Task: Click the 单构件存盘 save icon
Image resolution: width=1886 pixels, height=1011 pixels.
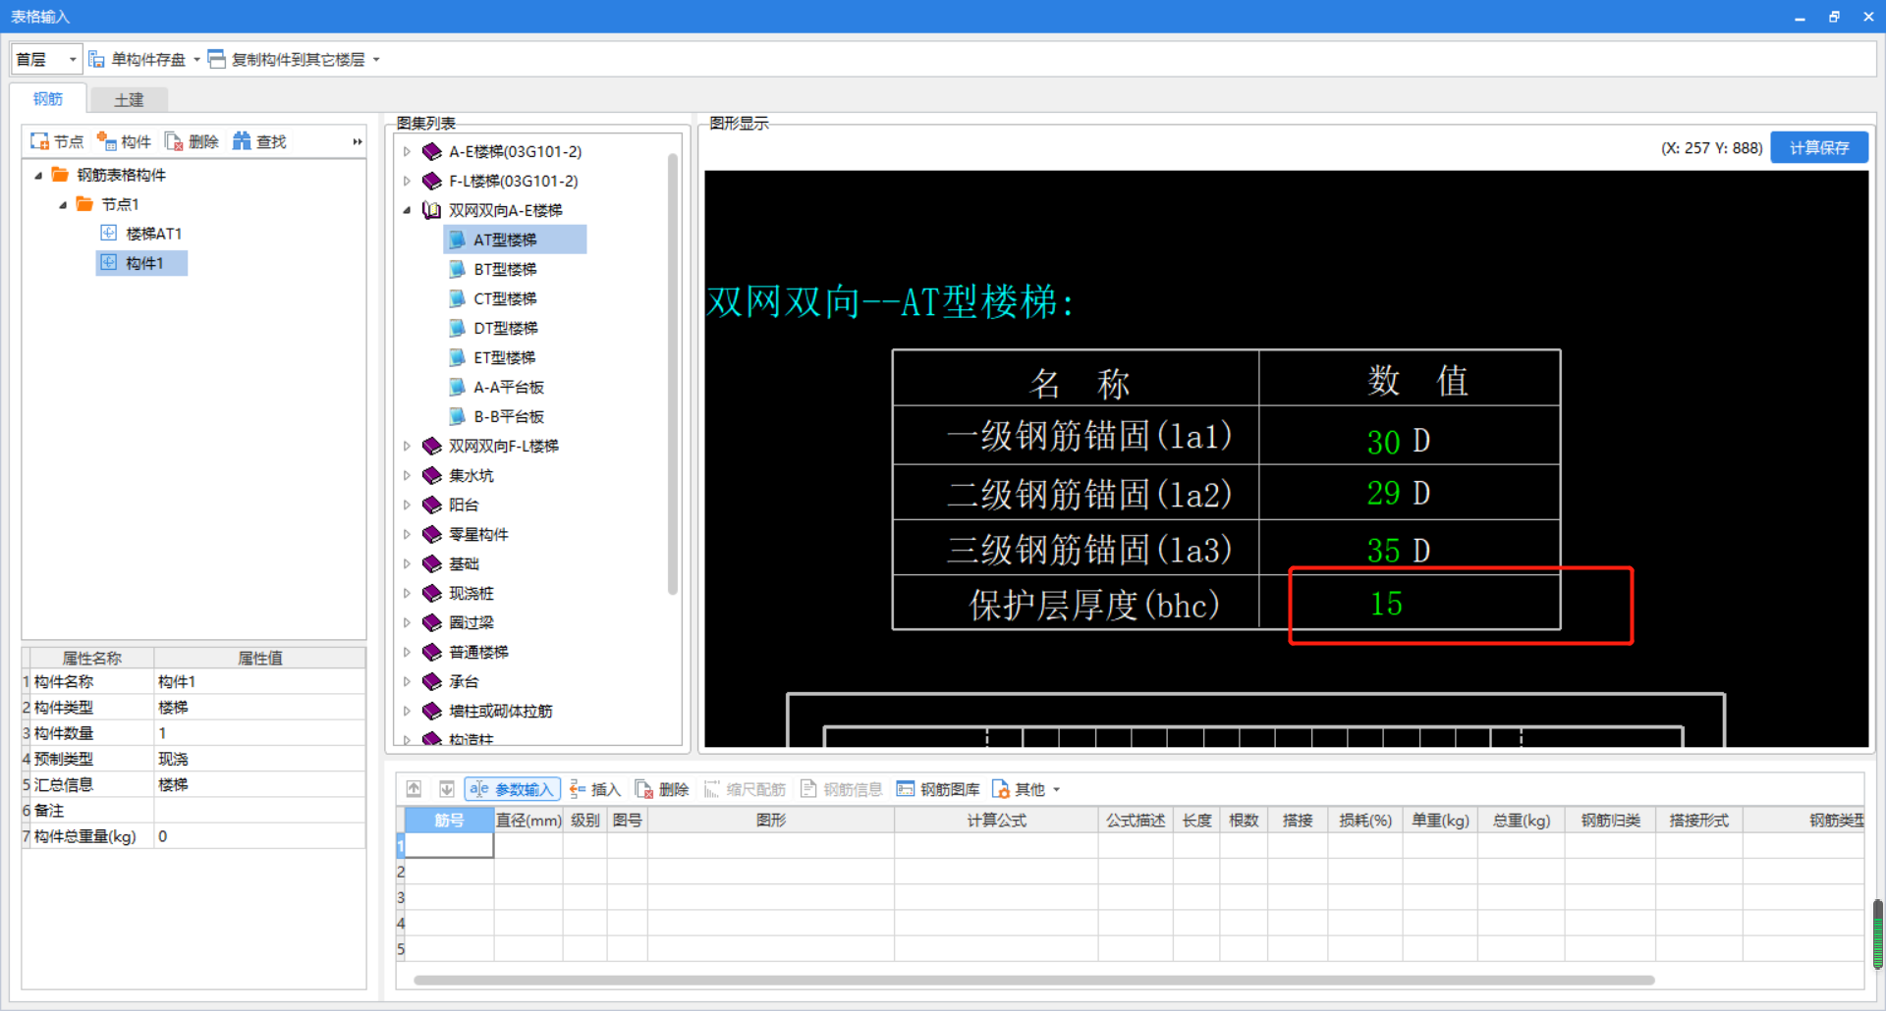Action: 97,59
